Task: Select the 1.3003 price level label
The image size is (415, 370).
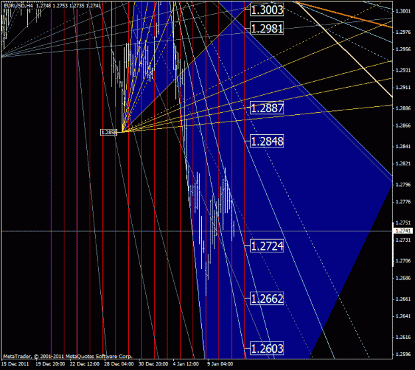Action: tap(267, 10)
